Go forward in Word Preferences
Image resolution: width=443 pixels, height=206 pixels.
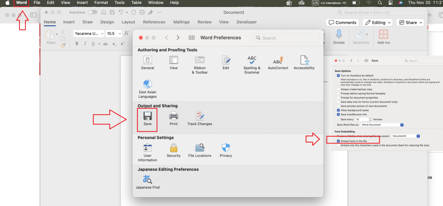click(x=178, y=38)
